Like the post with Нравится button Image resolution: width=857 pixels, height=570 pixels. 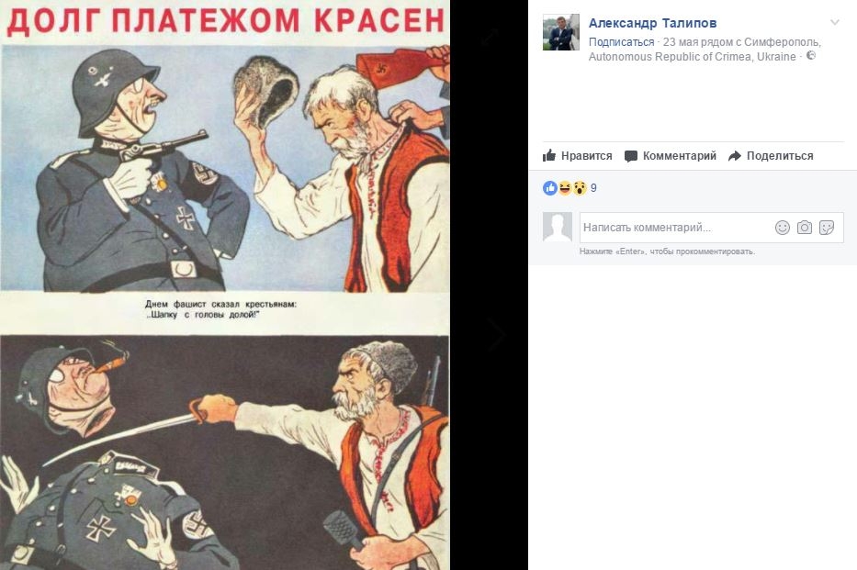(x=577, y=156)
